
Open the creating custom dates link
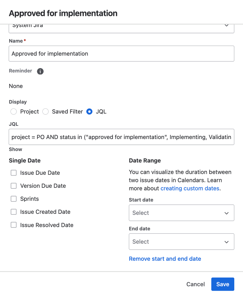click(190, 189)
